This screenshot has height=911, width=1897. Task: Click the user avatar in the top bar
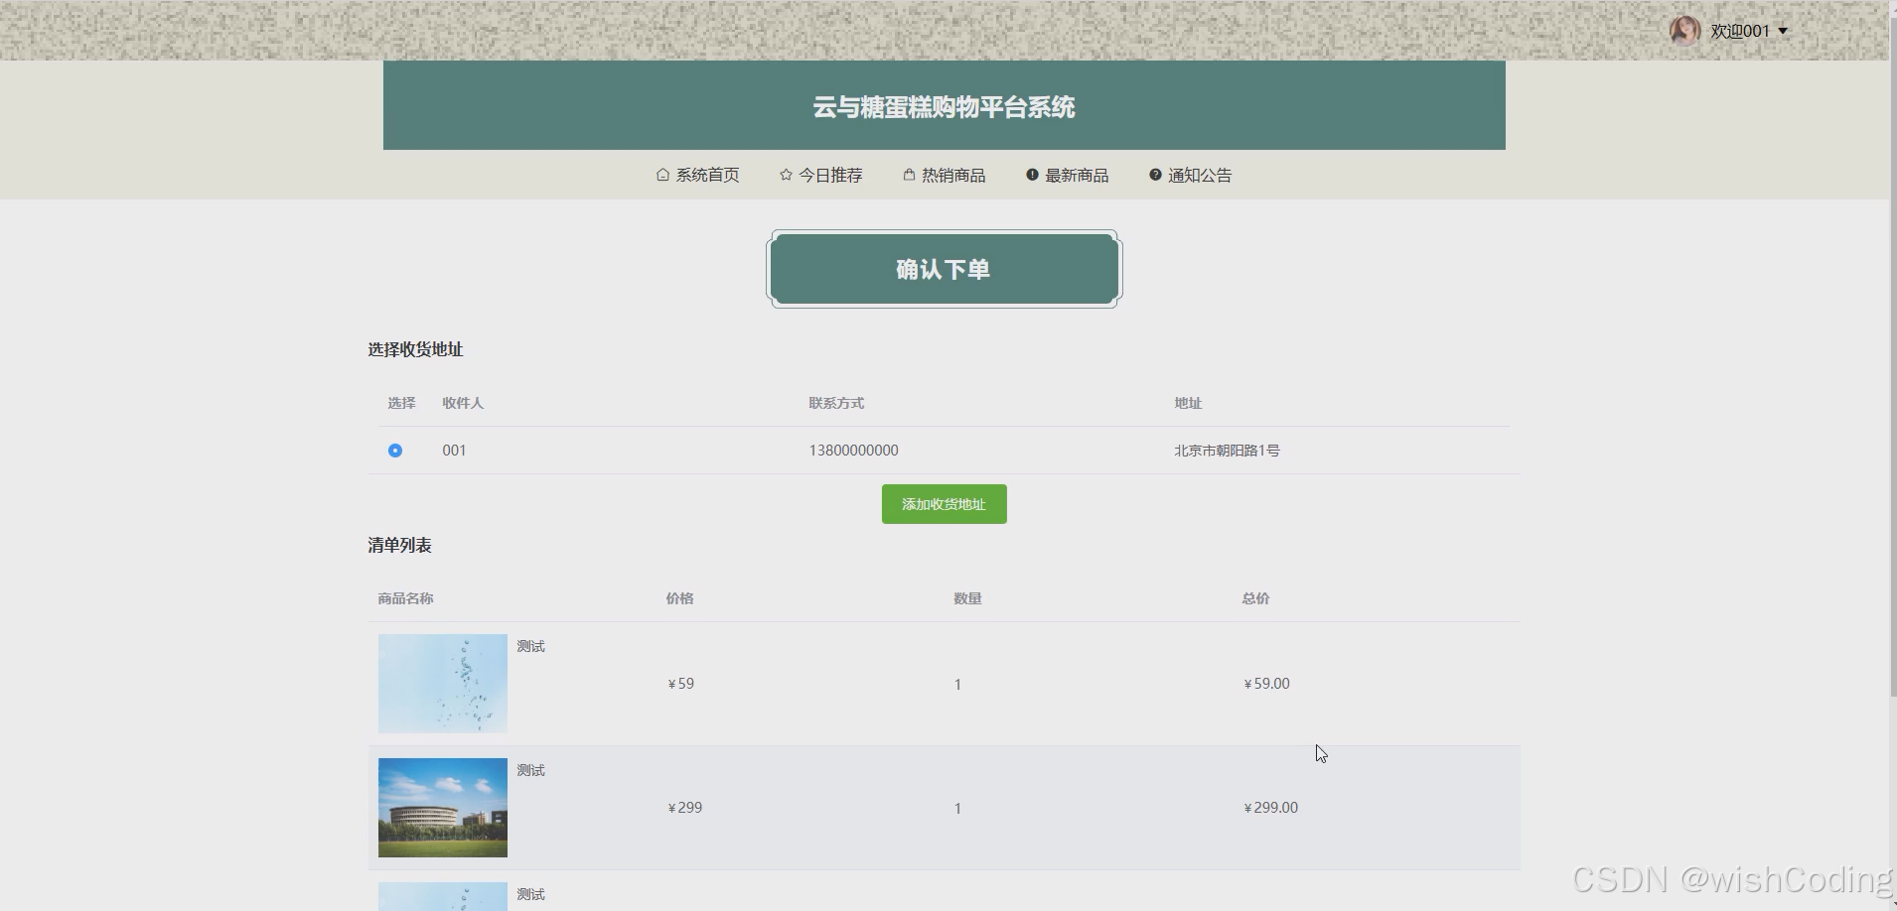pos(1685,30)
